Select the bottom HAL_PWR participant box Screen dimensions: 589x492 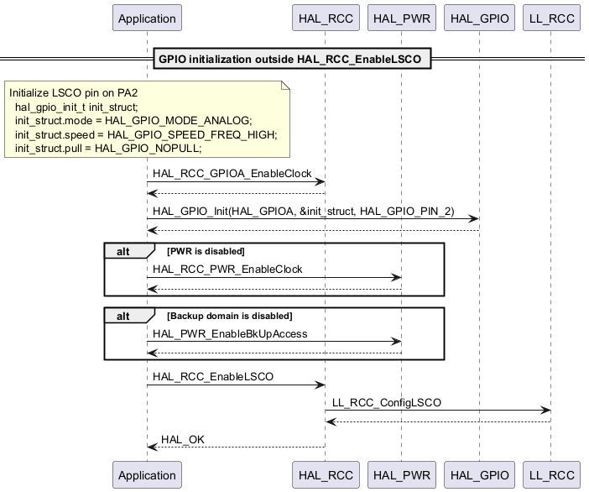[401, 475]
